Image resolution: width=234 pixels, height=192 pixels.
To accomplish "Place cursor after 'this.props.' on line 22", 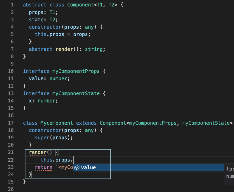I will (x=73, y=160).
